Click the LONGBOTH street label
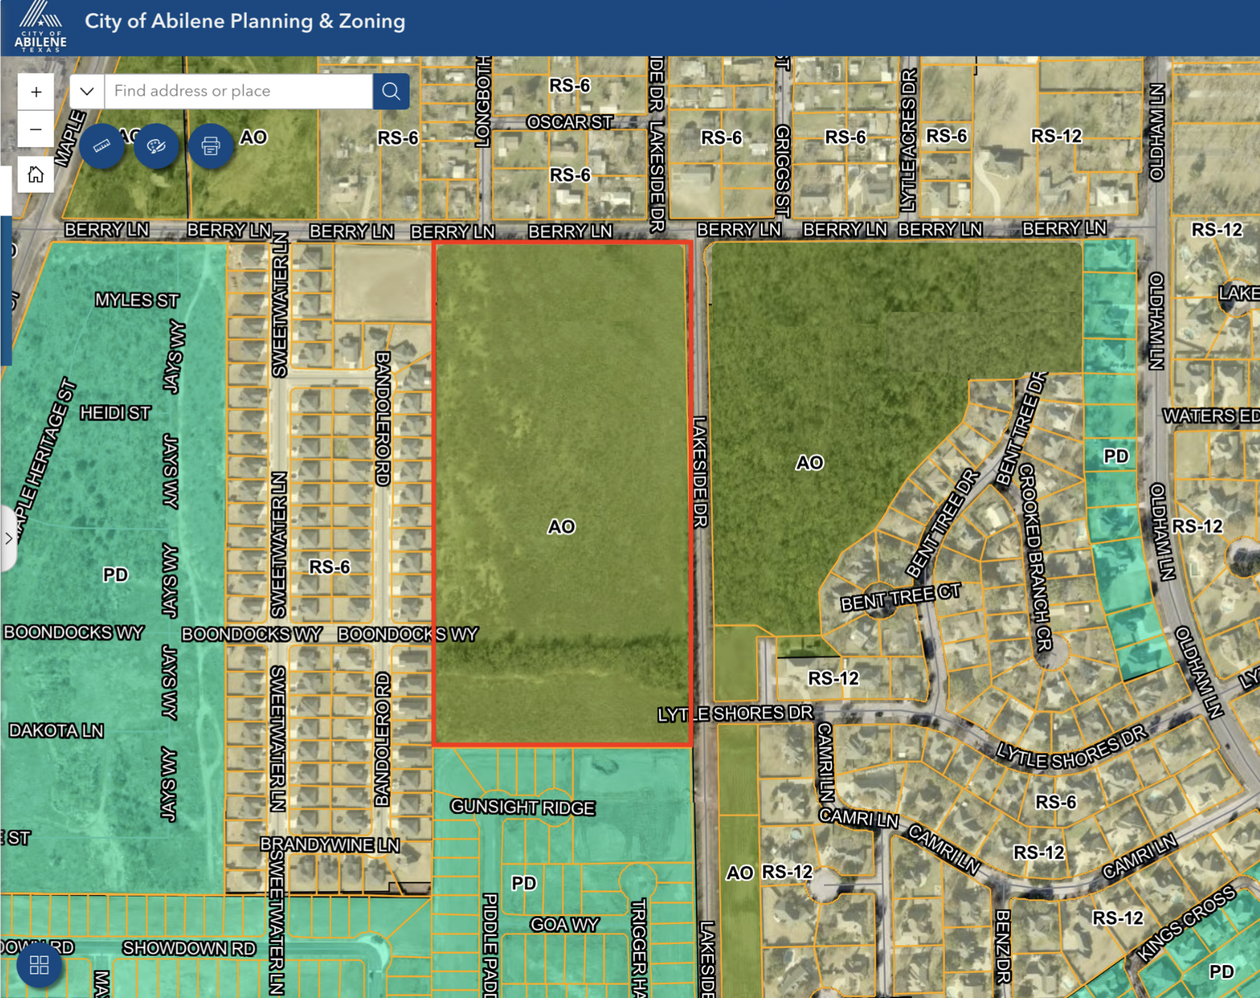The height and width of the screenshot is (998, 1260). (483, 101)
